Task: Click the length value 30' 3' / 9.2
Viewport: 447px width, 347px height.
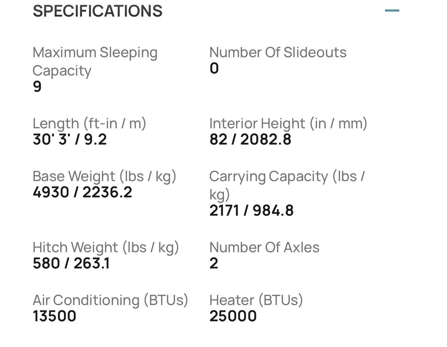Action: tap(70, 139)
